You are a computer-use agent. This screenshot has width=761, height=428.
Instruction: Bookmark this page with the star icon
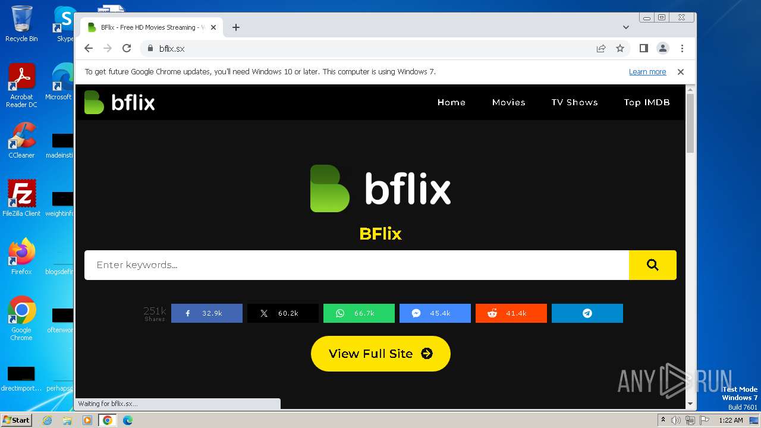pos(620,48)
